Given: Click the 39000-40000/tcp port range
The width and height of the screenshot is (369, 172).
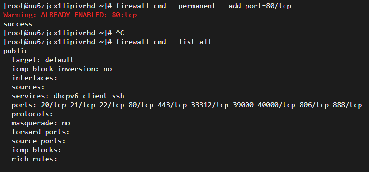Looking at the screenshot, I should click(264, 105).
